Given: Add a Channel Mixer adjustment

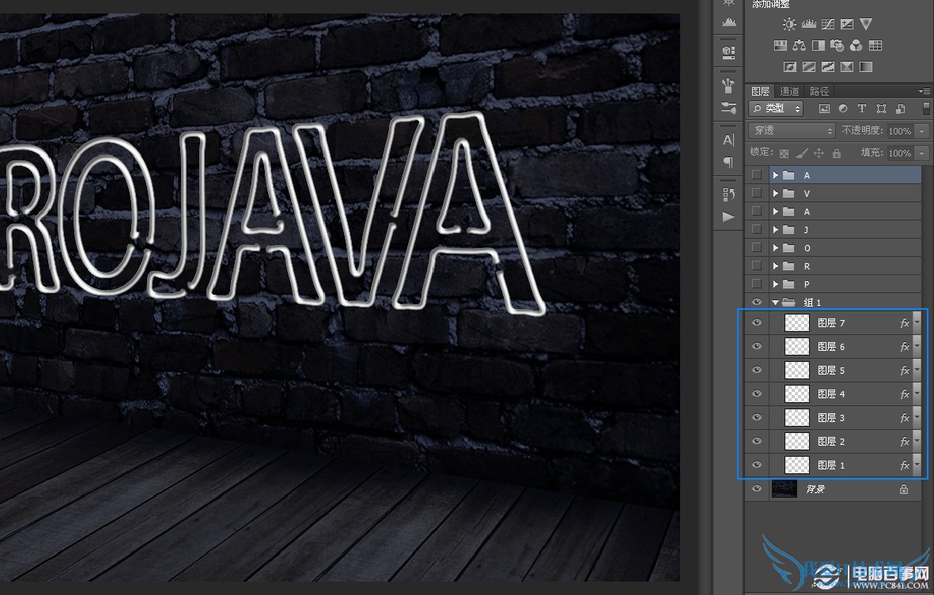Looking at the screenshot, I should [x=856, y=46].
